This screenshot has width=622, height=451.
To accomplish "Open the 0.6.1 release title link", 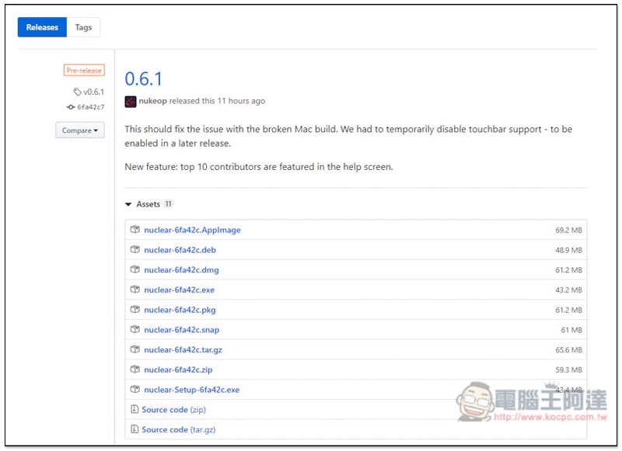I will pos(144,78).
